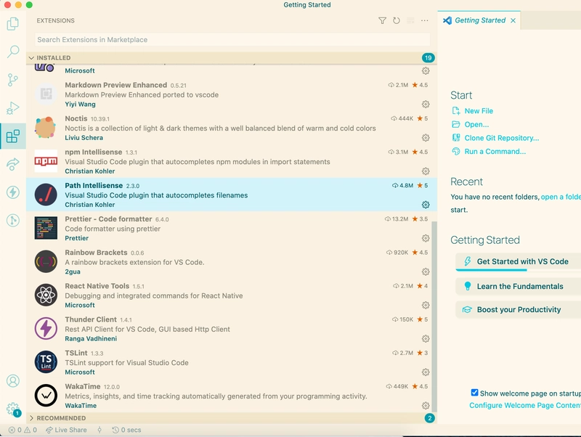Open gear menu for Thunder Client
The width and height of the screenshot is (581, 437).
pos(426,339)
